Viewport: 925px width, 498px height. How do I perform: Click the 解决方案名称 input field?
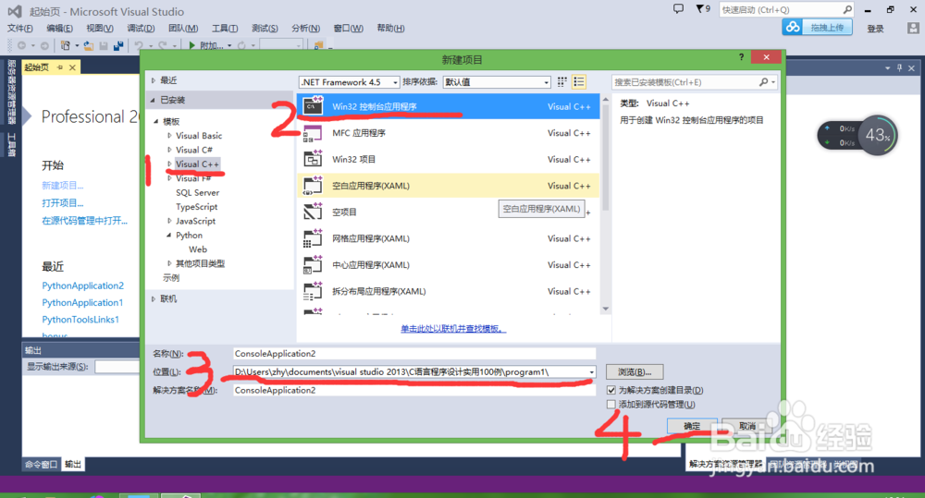414,390
